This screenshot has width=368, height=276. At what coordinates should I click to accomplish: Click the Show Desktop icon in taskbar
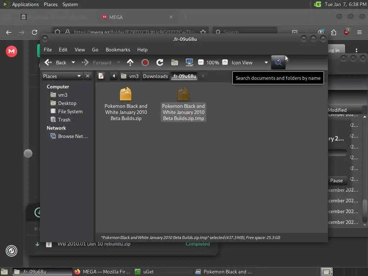(x=4, y=272)
